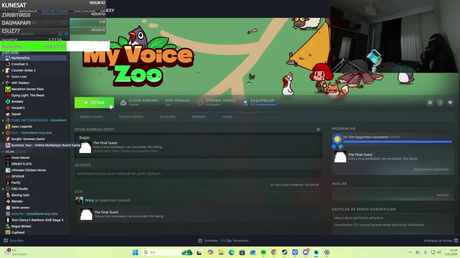Click the downloads icon beside İndirmeler

[200, 240]
